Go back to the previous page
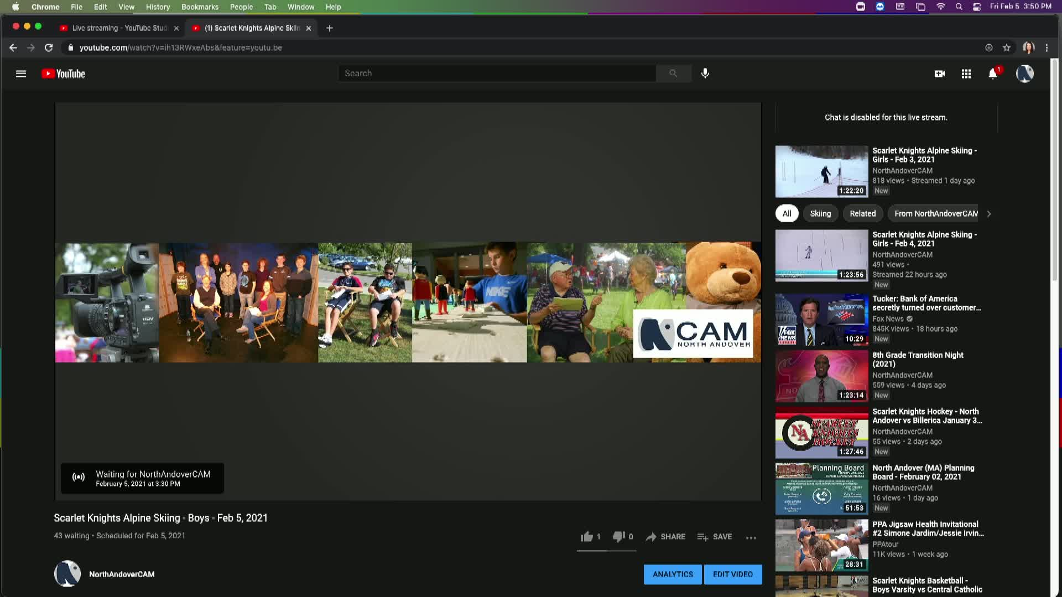The width and height of the screenshot is (1062, 597). (x=13, y=48)
